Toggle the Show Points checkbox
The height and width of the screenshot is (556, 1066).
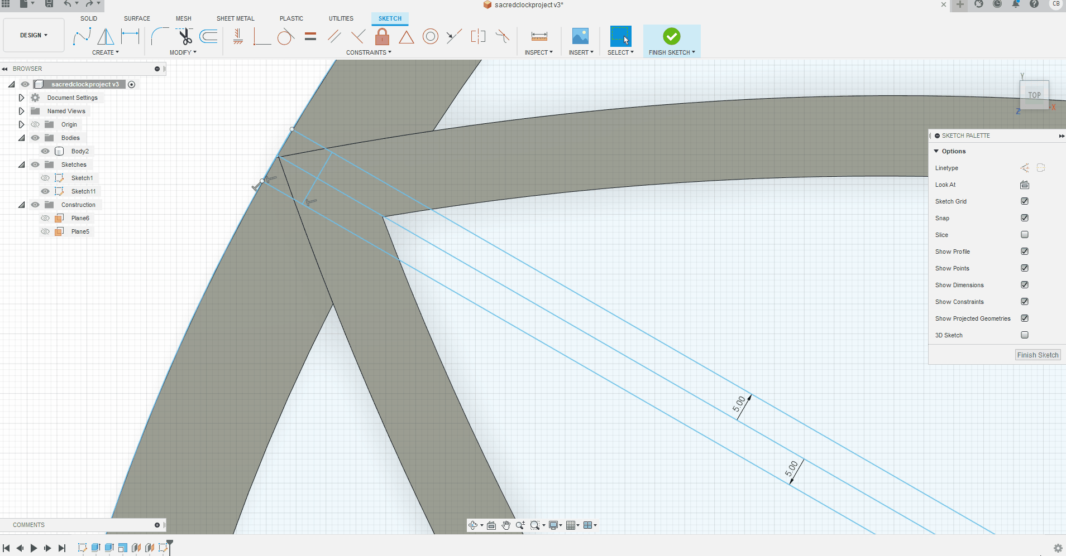1025,268
